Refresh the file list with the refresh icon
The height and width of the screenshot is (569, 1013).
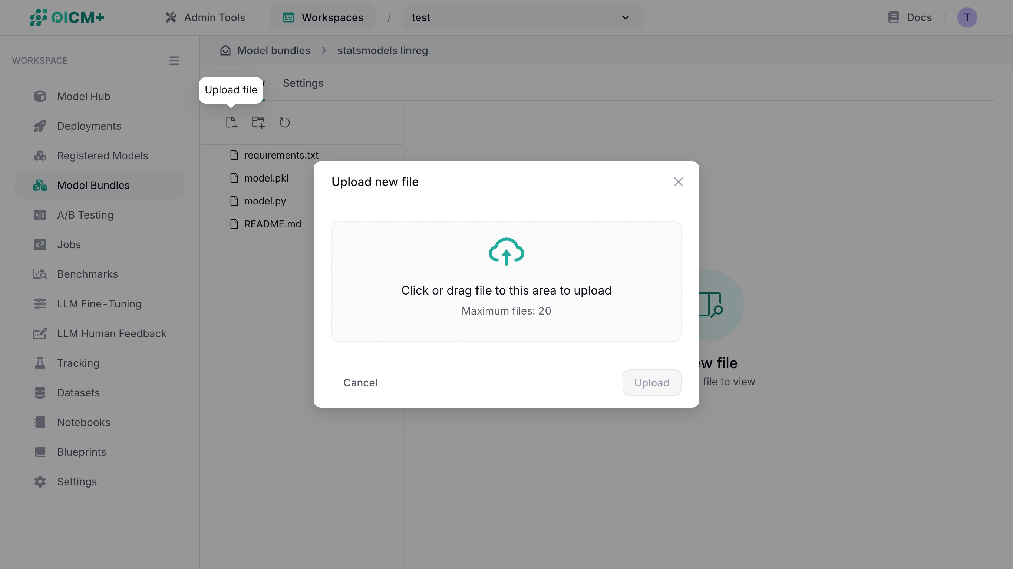coord(285,123)
